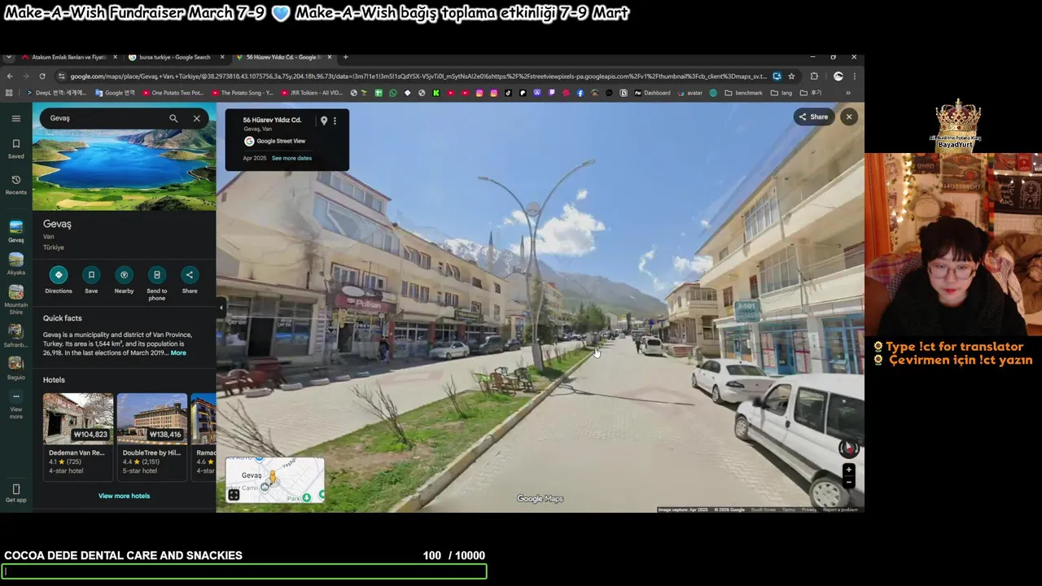Viewport: 1042px width, 586px height.
Task: Select the Safranbolu recent place in sidebar
Action: (15, 336)
